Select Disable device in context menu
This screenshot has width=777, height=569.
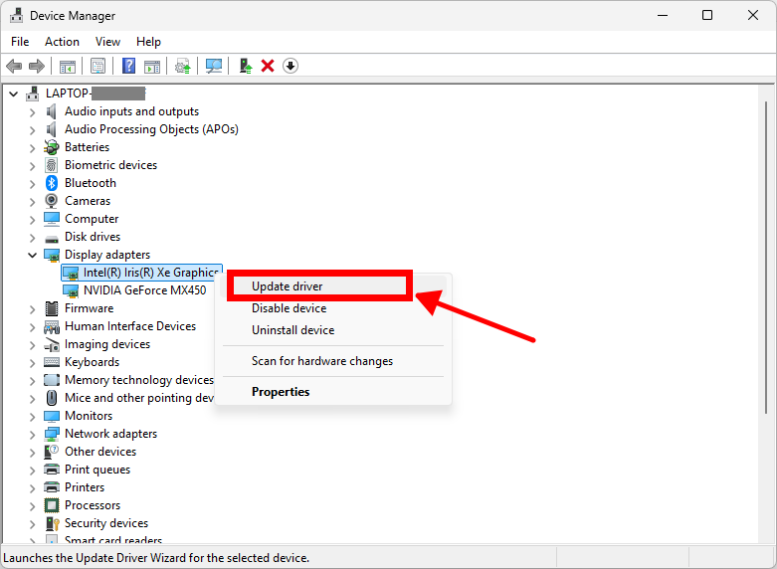(x=289, y=308)
